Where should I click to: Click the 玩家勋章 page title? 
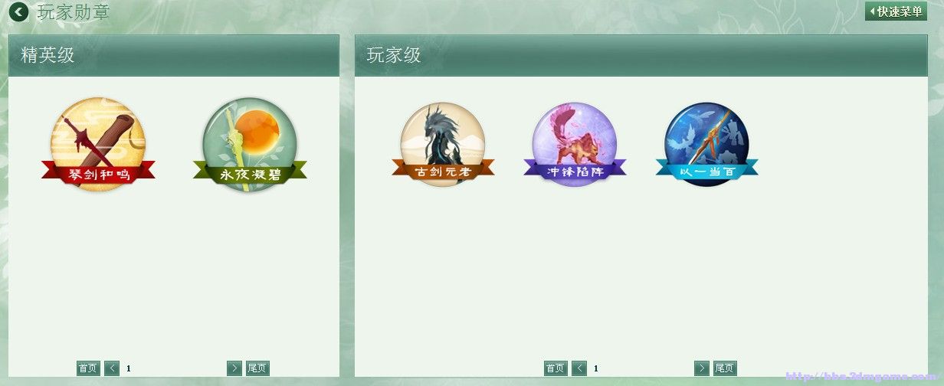point(74,11)
